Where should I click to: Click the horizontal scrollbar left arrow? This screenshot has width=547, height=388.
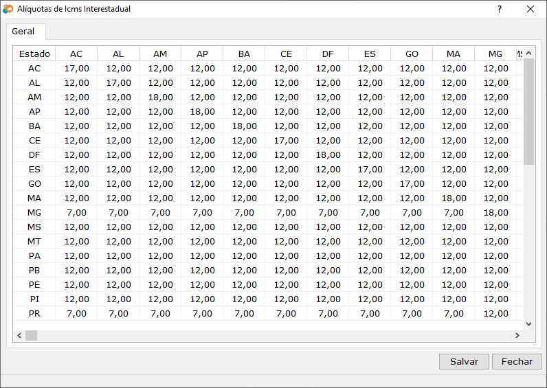click(19, 335)
